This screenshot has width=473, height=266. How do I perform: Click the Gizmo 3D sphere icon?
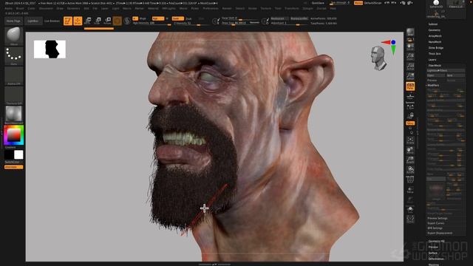(x=118, y=21)
